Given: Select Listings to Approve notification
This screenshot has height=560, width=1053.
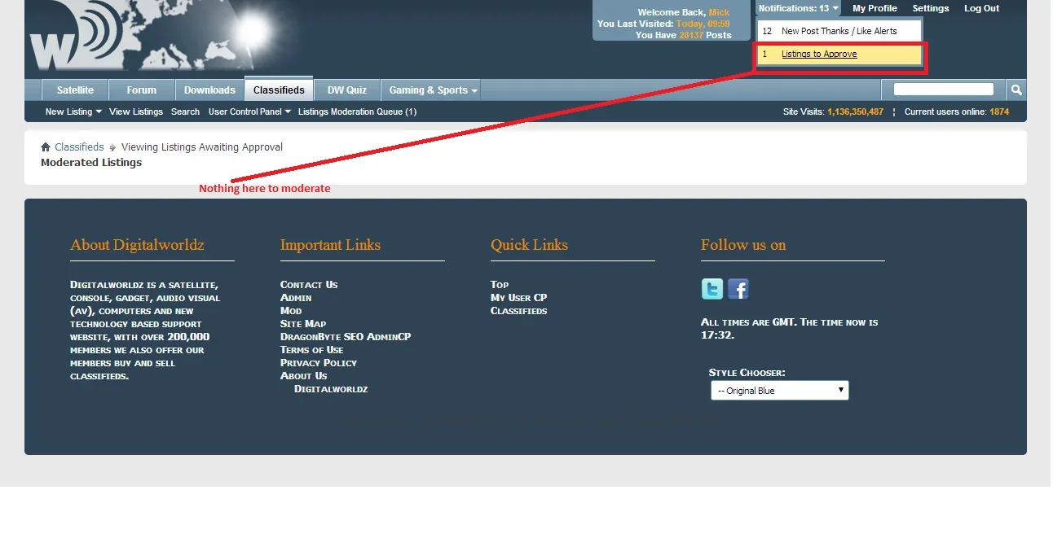Looking at the screenshot, I should (x=839, y=55).
